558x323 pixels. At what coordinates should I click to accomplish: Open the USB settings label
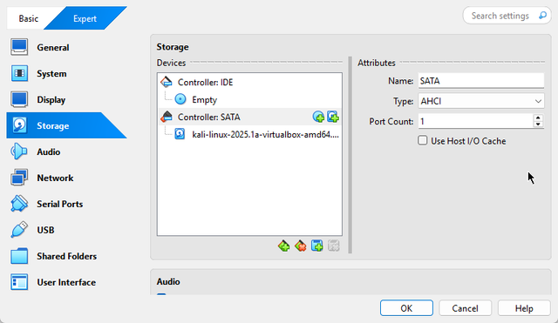pyautogui.click(x=45, y=230)
